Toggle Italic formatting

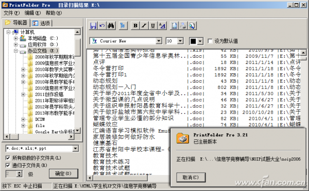[x=144, y=26]
